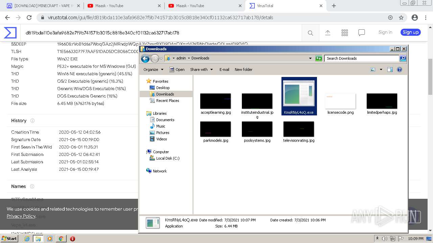Click the Sign in link
The width and height of the screenshot is (433, 243).
click(x=385, y=32)
